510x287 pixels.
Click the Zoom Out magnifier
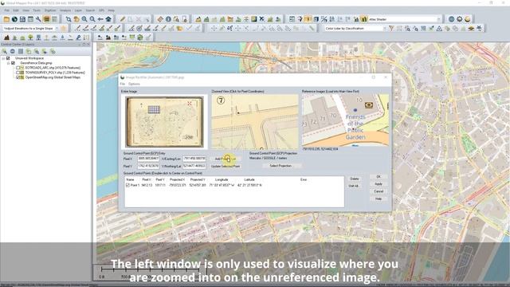(x=92, y=19)
